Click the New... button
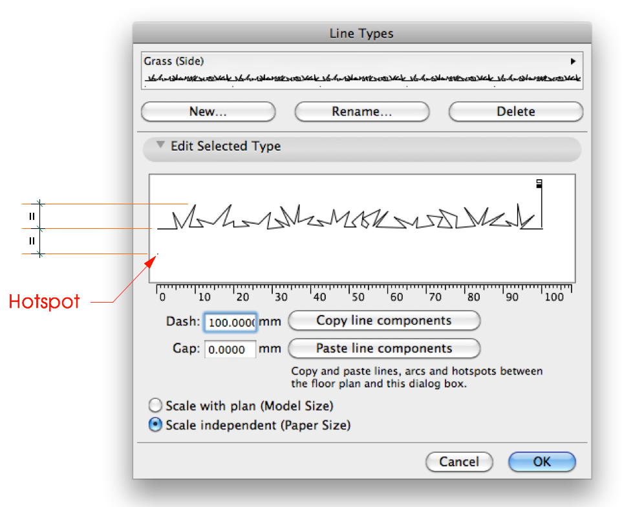Screen dimensions: 633x507 (208, 111)
